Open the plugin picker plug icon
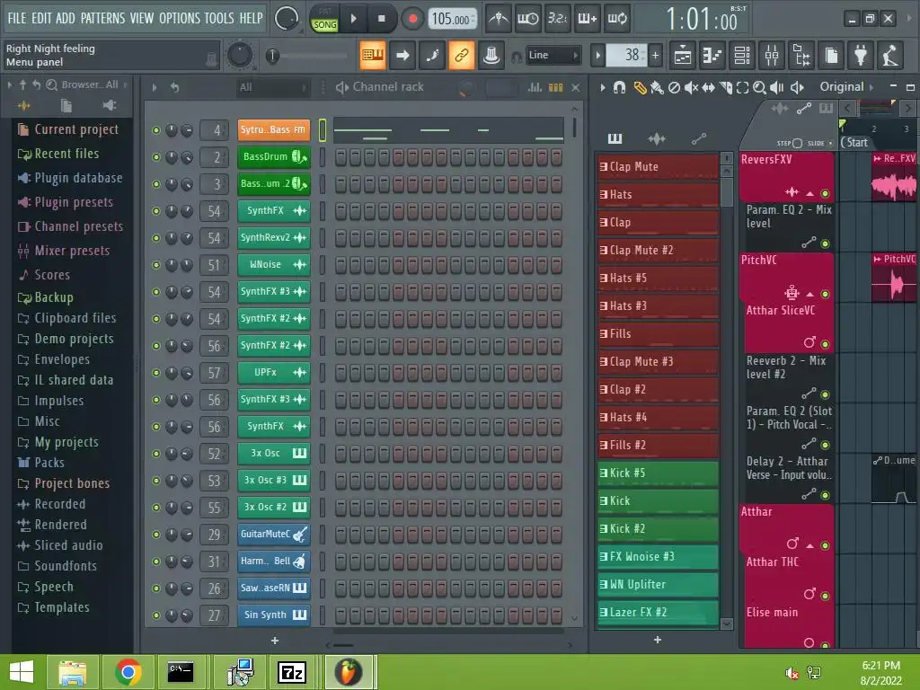This screenshot has height=690, width=920. (861, 56)
